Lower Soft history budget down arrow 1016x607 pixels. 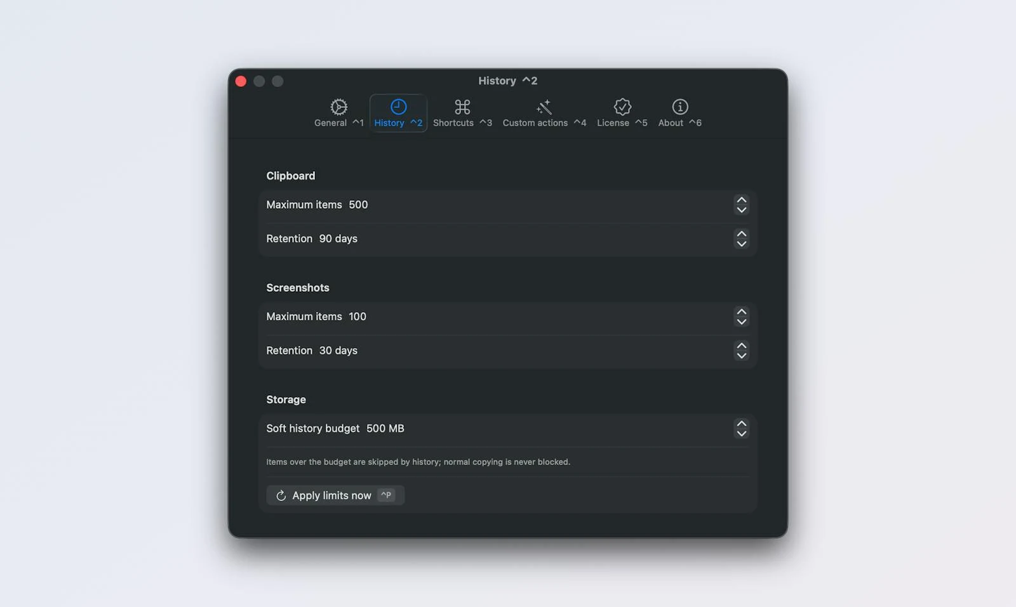click(x=741, y=434)
